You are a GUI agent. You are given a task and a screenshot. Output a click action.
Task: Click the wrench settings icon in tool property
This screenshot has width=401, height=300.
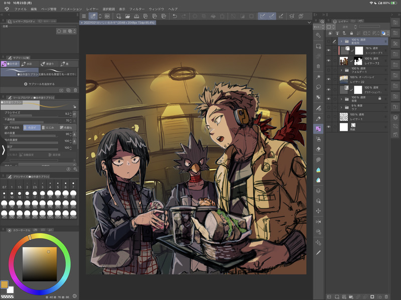[75, 169]
